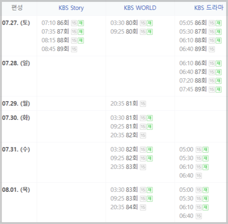The image size is (228, 224).
Task: Click KBS WORLD 20:35 84회 entry
Action: click(x=124, y=207)
